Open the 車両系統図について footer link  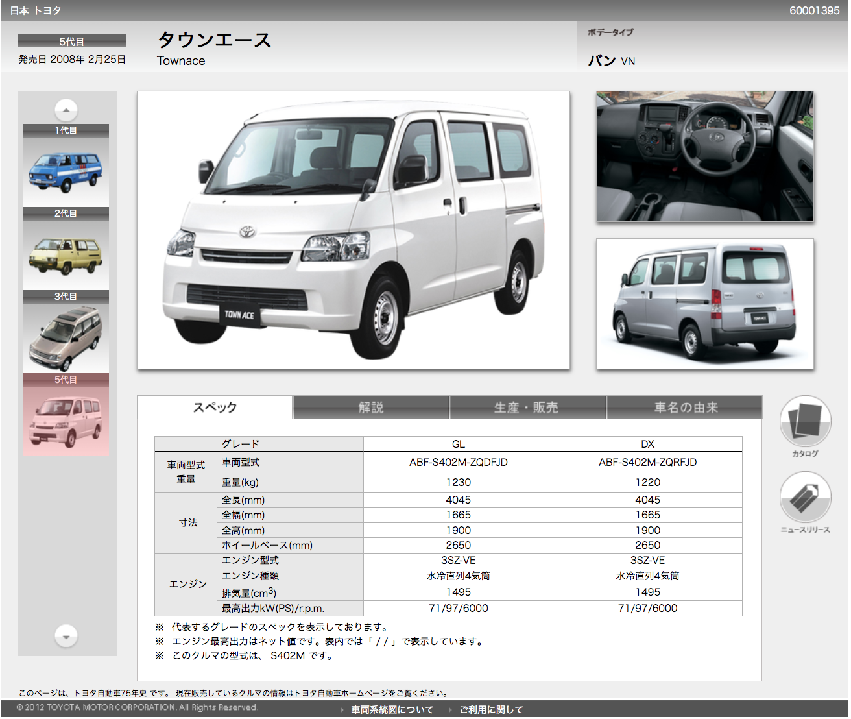(392, 710)
